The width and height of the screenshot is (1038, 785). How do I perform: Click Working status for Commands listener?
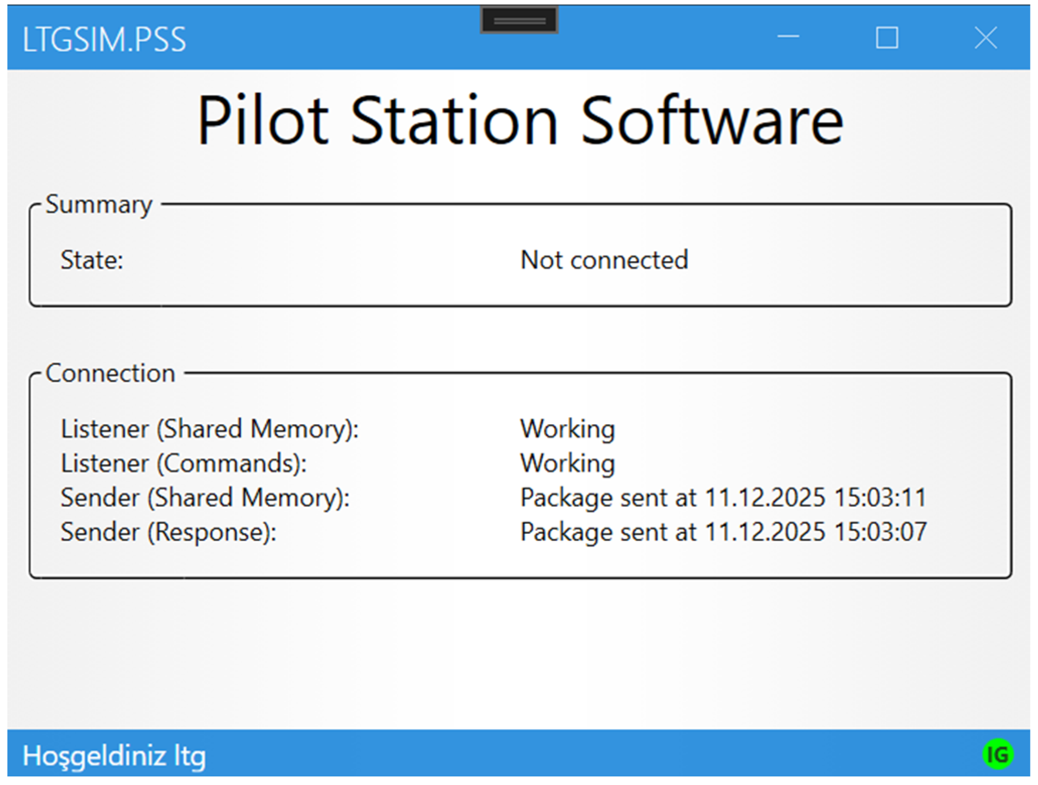568,464
